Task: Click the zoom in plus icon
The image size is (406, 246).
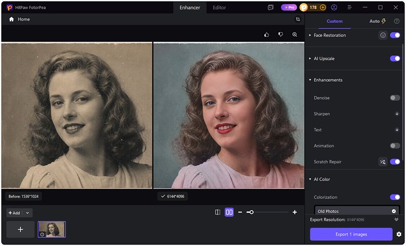Action: click(295, 212)
